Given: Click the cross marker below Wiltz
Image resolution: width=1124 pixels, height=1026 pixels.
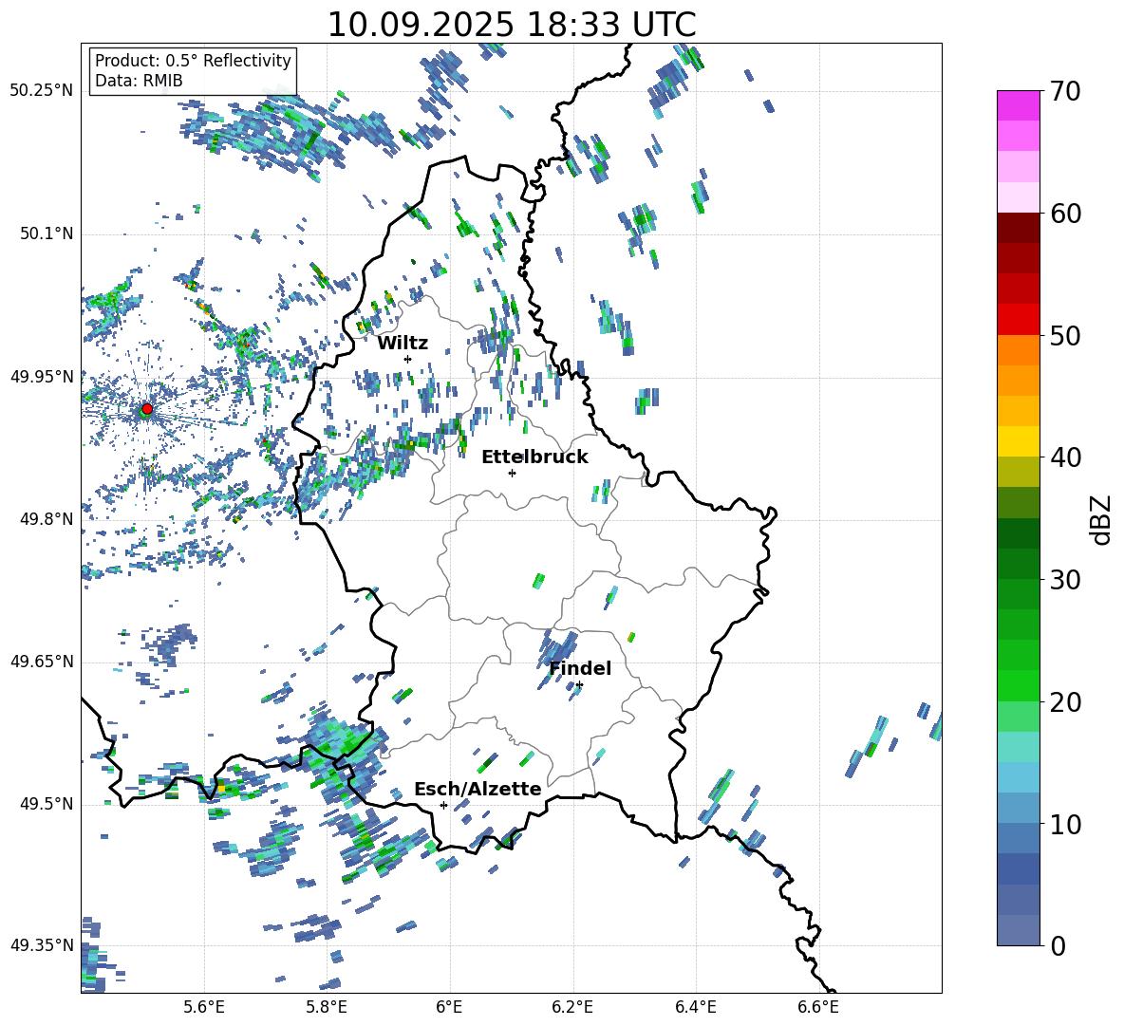Looking at the screenshot, I should 408,359.
